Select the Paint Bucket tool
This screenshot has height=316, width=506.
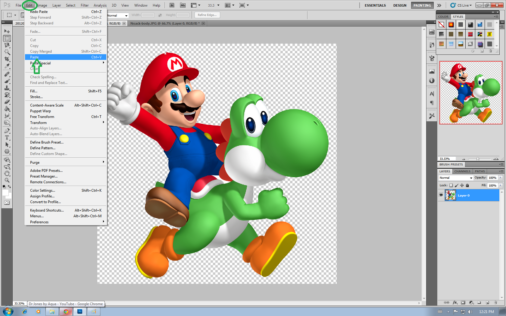(x=7, y=109)
